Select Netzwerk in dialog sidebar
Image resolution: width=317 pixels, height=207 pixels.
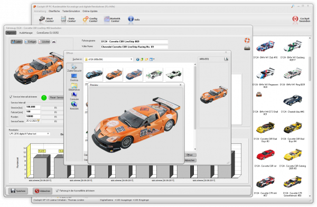(x=74, y=106)
